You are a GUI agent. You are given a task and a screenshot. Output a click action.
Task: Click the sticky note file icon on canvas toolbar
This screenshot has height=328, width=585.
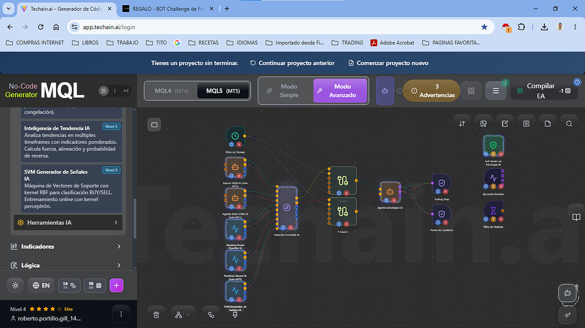pos(548,124)
